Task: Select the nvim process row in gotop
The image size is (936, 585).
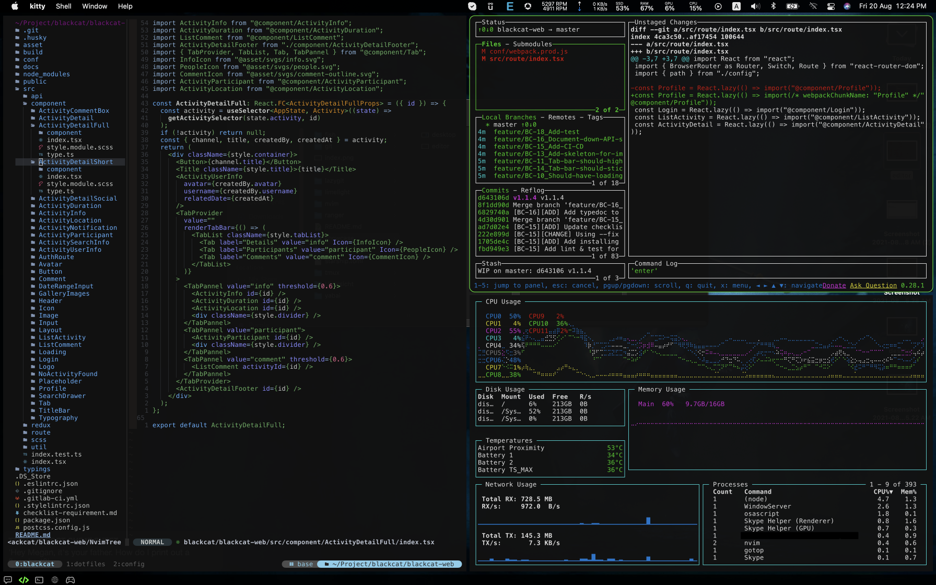Action: point(815,543)
